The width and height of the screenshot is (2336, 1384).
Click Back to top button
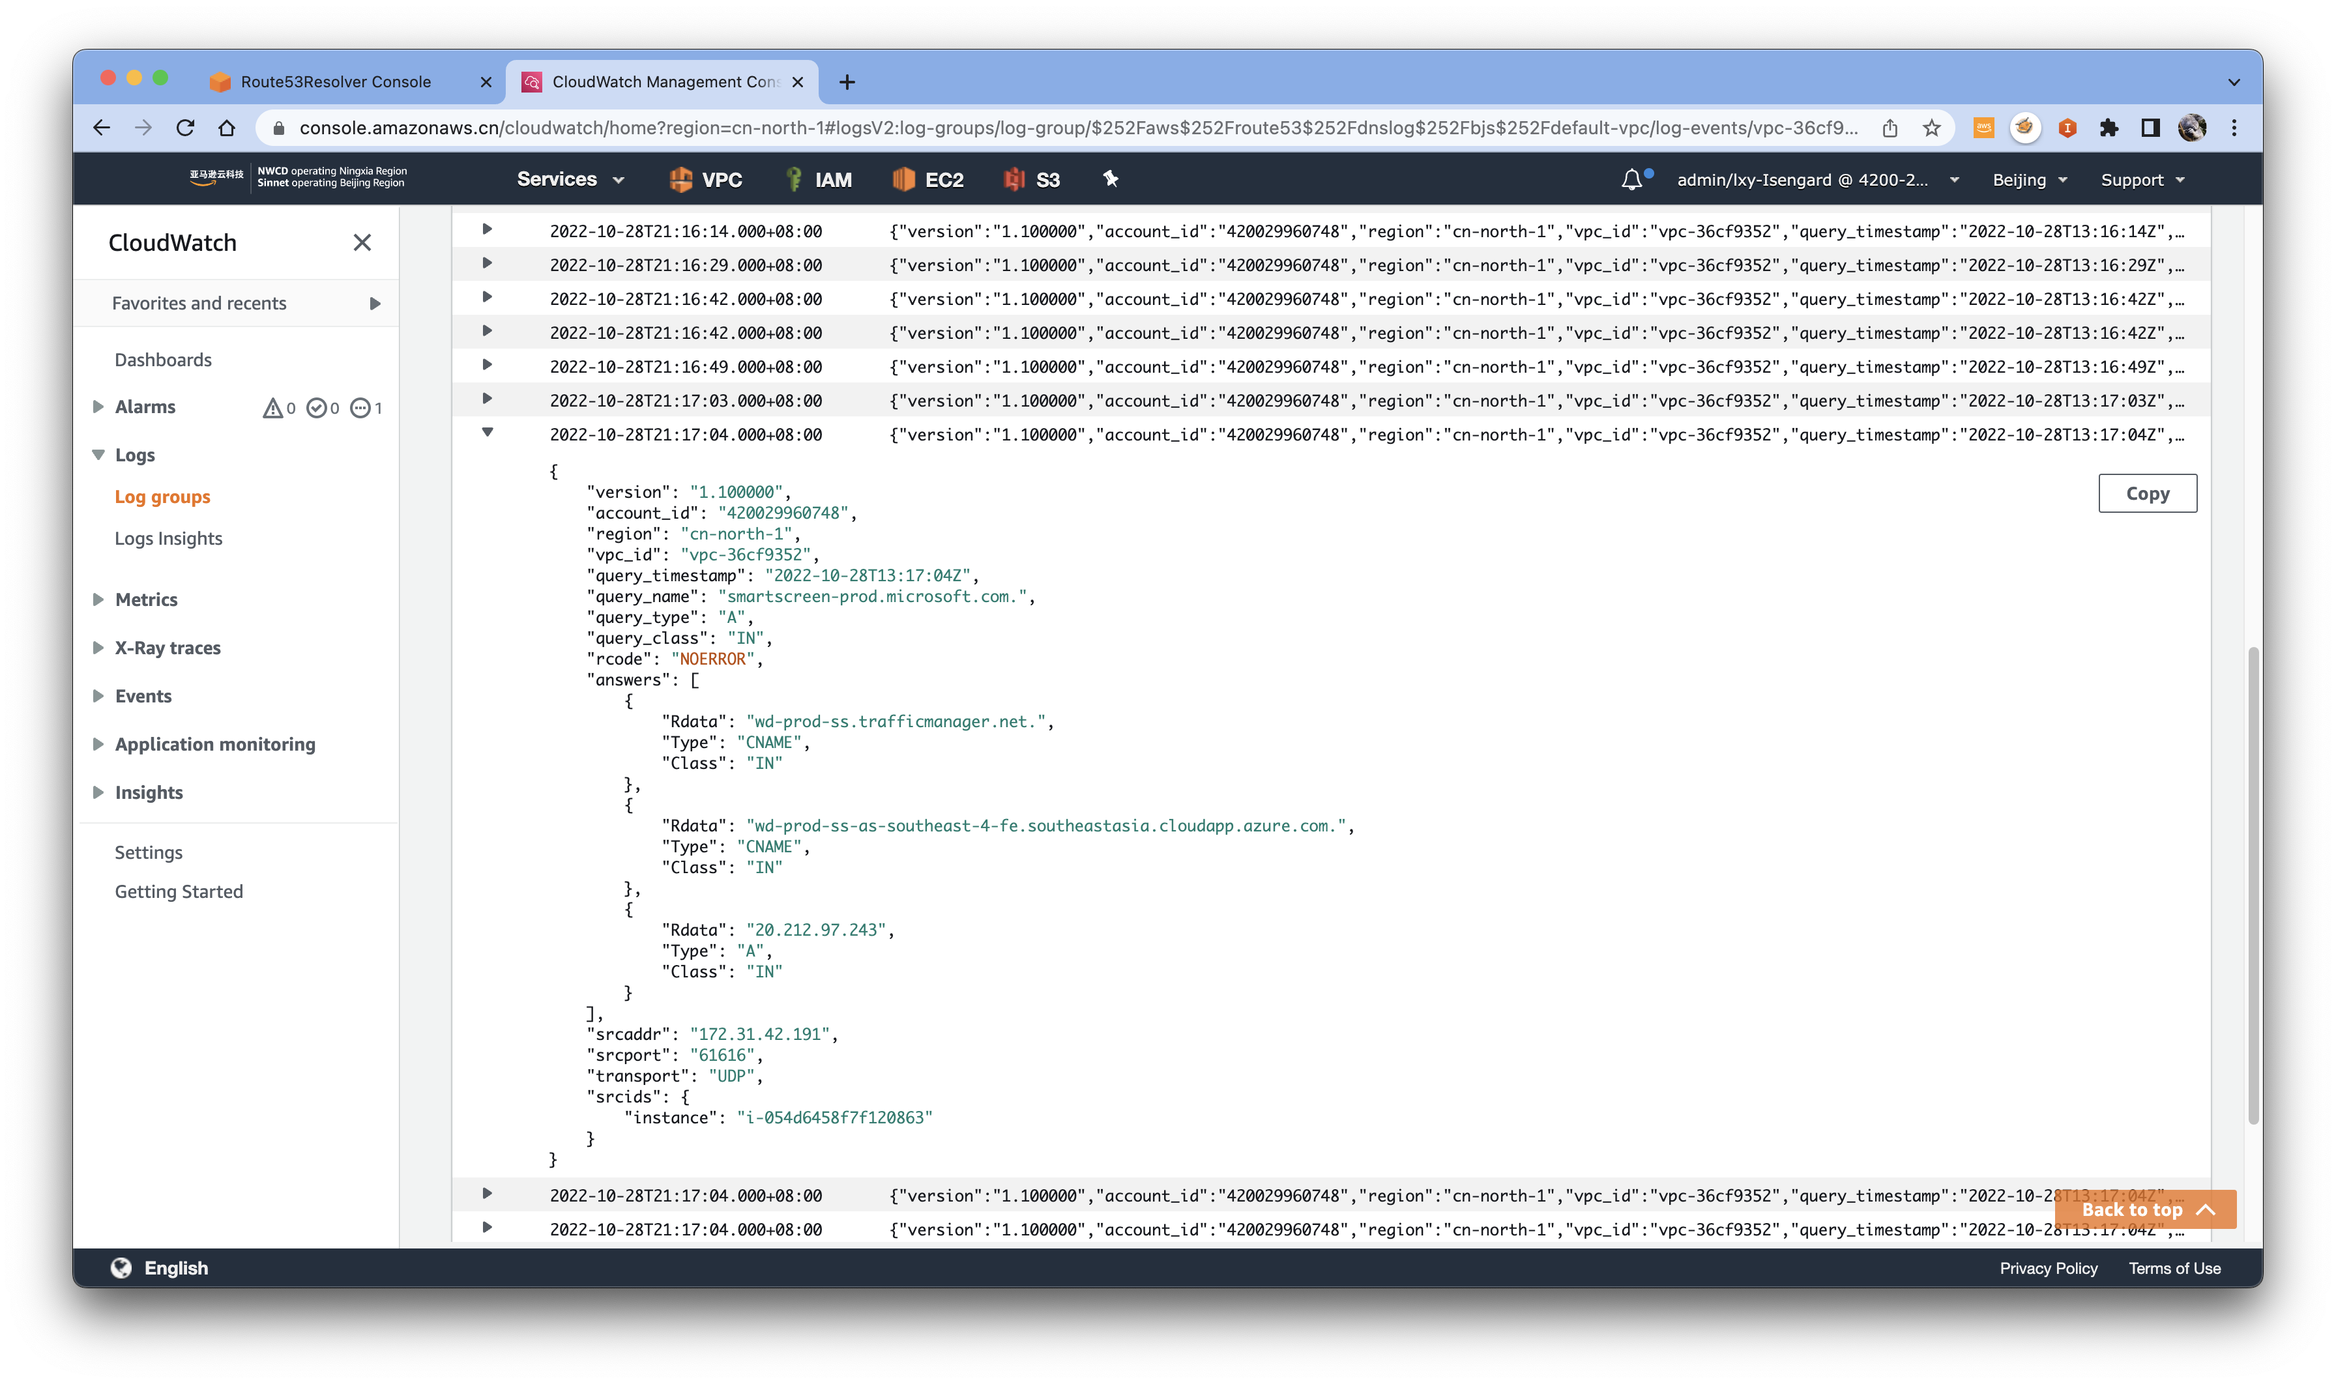coord(2145,1209)
